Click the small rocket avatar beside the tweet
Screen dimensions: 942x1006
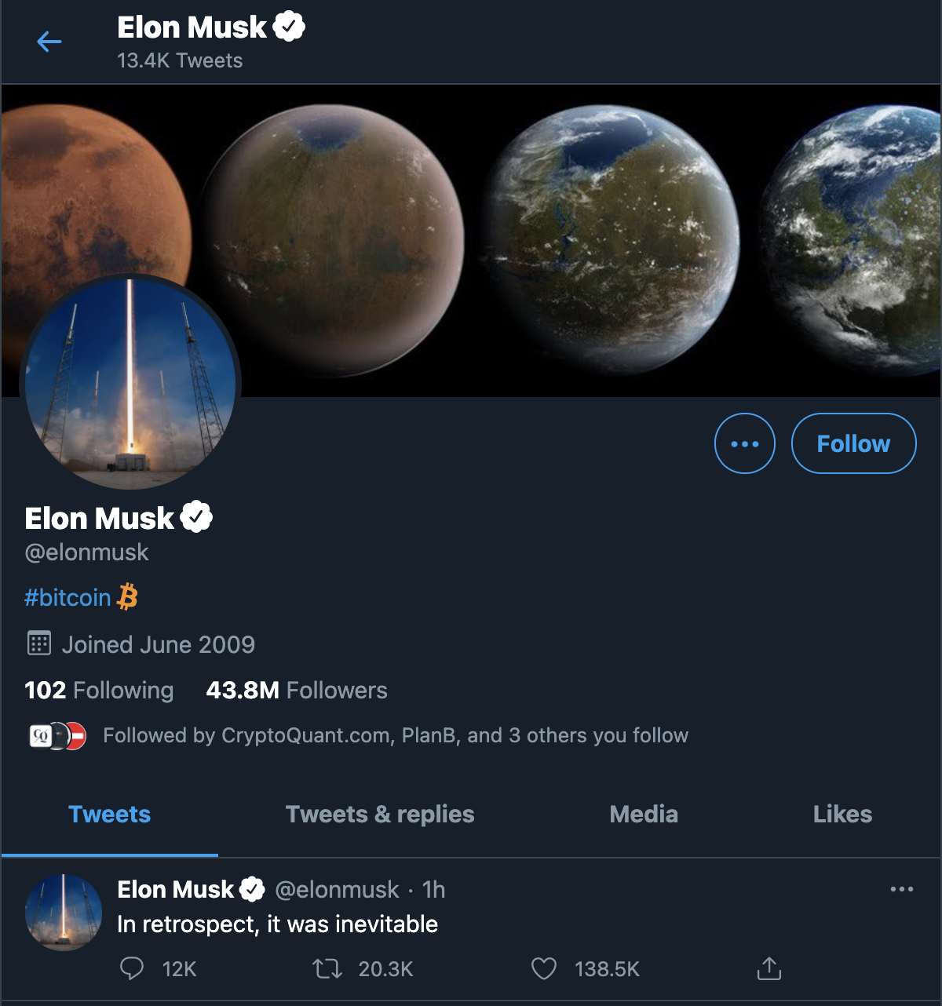64,912
